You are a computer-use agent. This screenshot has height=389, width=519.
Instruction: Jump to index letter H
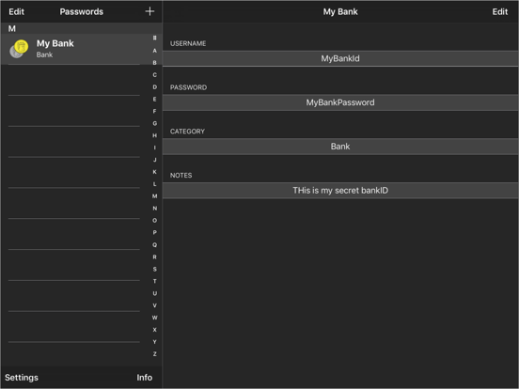pyautogui.click(x=154, y=135)
